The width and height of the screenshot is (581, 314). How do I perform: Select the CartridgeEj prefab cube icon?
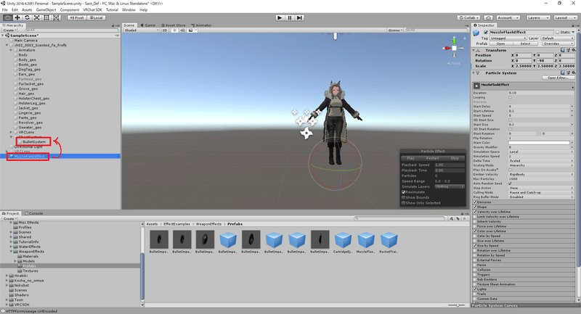(343, 239)
